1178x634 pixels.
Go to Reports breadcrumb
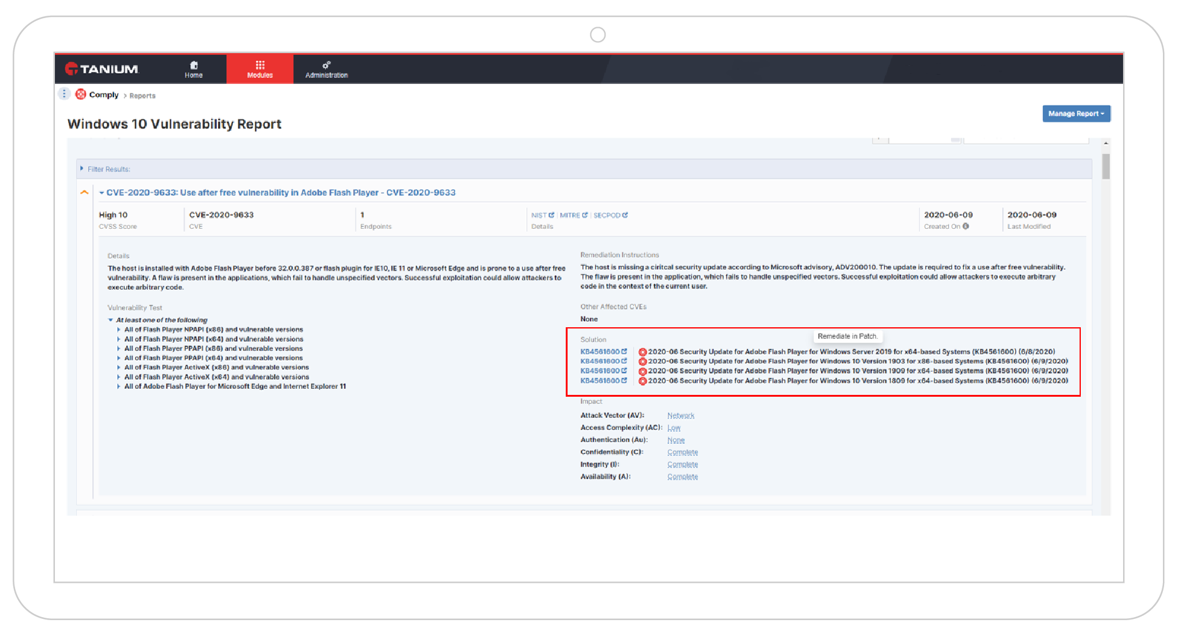142,95
